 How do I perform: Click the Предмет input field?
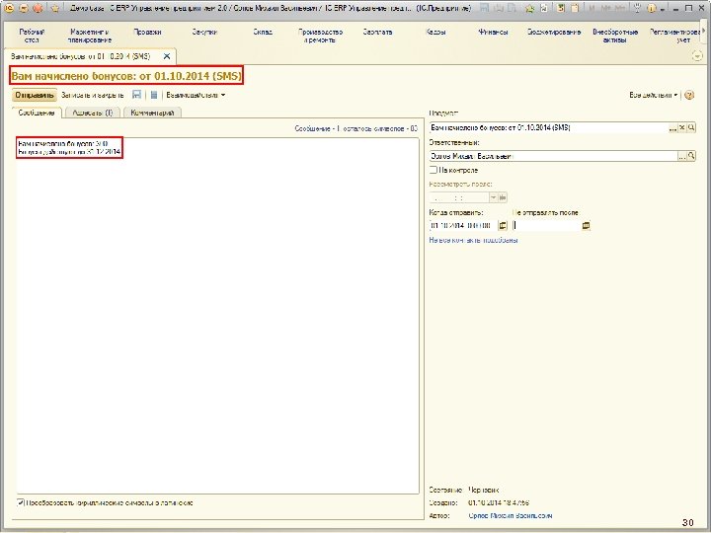click(548, 128)
